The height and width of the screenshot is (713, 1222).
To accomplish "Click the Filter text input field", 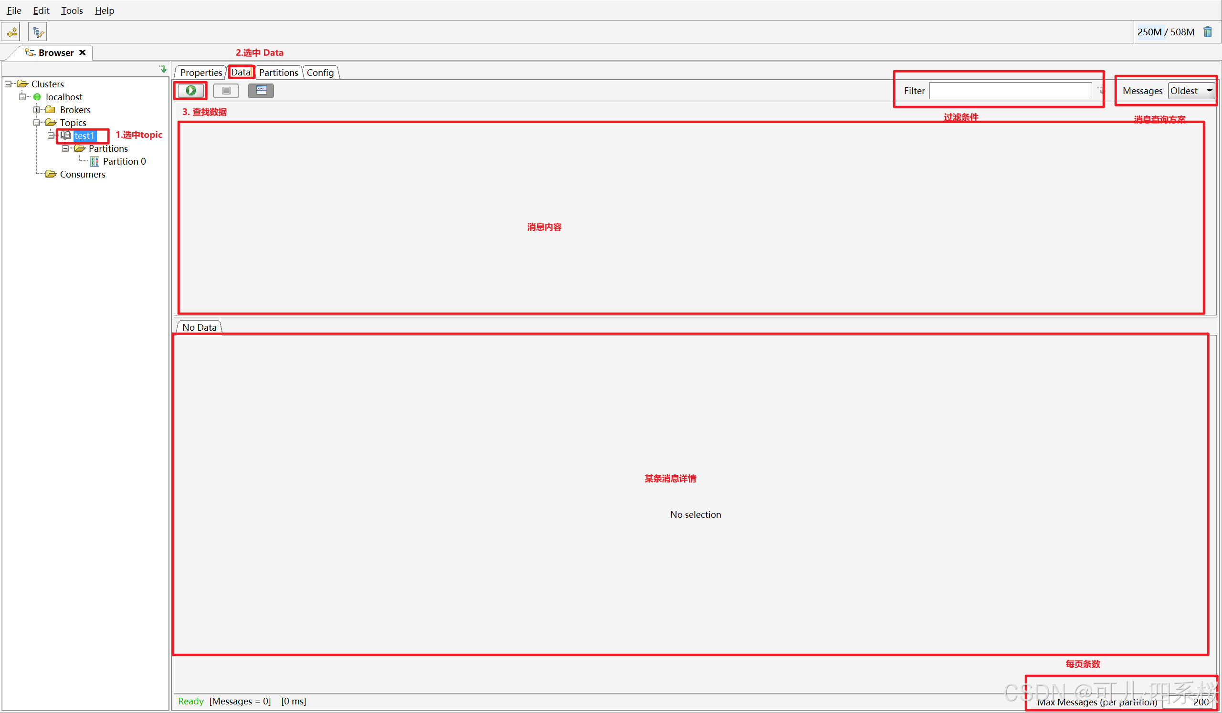I will [1010, 91].
